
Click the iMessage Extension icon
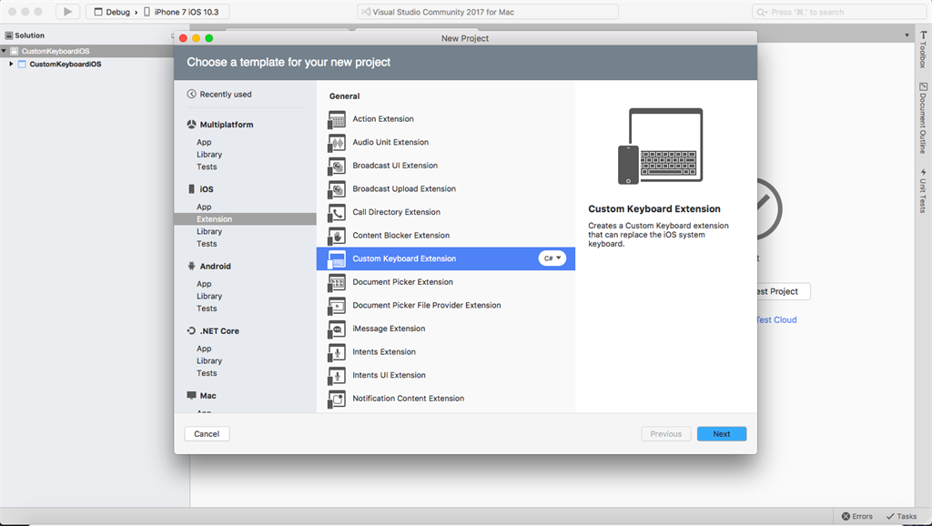coord(337,329)
